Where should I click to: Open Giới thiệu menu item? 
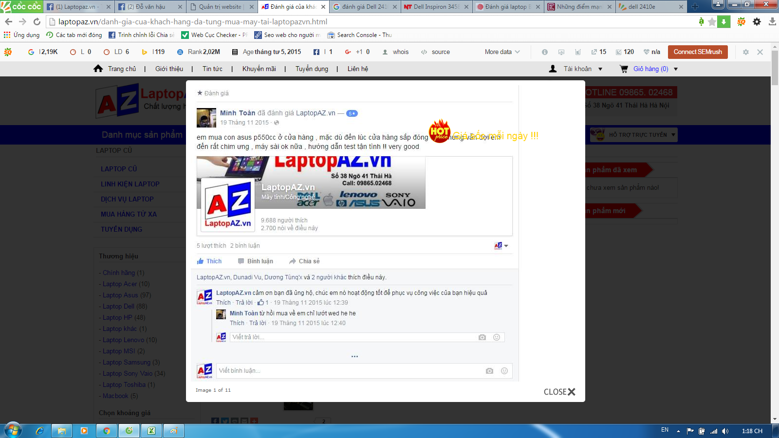[x=169, y=69]
